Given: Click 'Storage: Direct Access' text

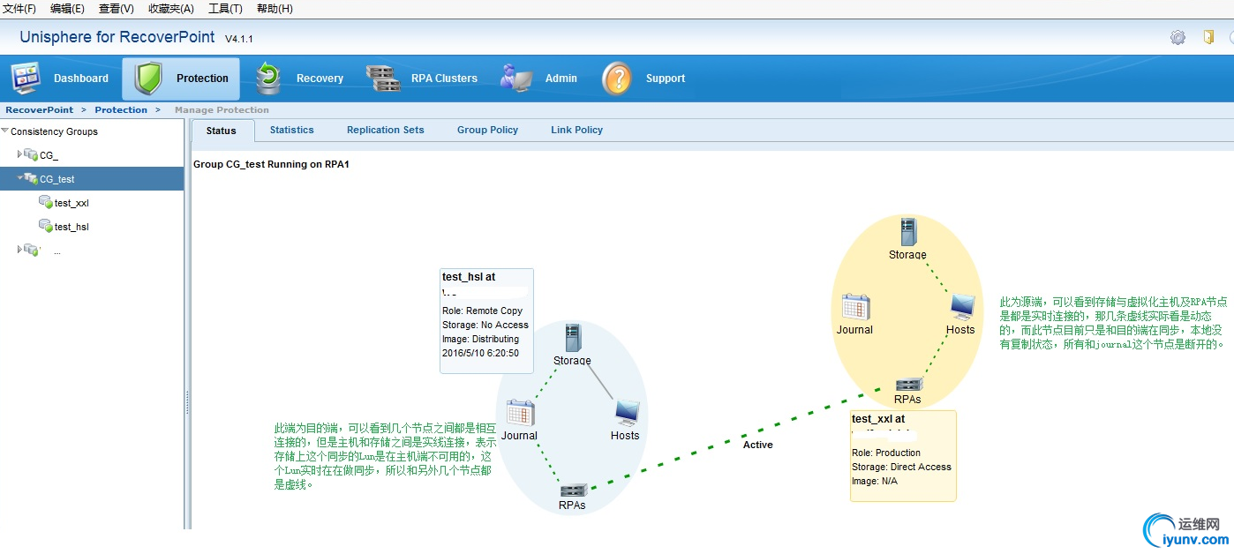Looking at the screenshot, I should [901, 467].
